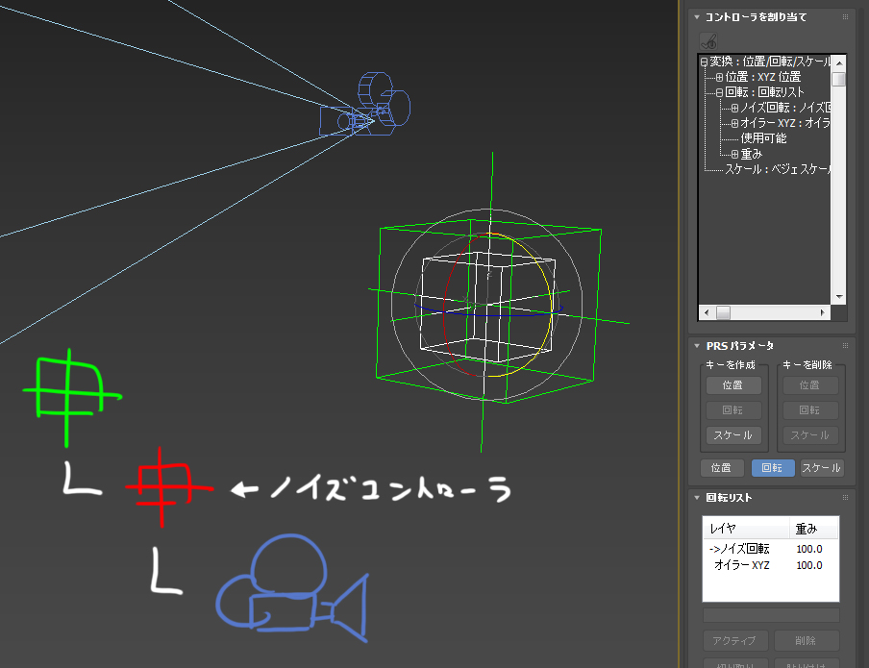Click the Assign Controller checkmark icon
This screenshot has height=668, width=869.
click(708, 41)
